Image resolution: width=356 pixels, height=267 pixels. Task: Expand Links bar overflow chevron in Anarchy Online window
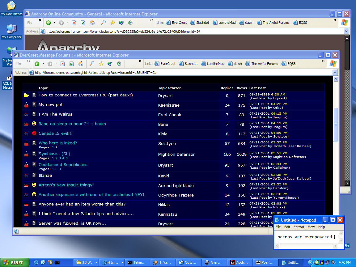point(335,20)
